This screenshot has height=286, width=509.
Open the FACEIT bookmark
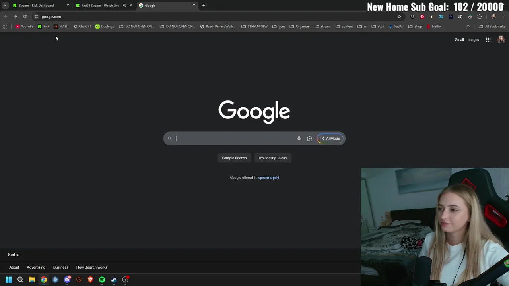(61, 26)
